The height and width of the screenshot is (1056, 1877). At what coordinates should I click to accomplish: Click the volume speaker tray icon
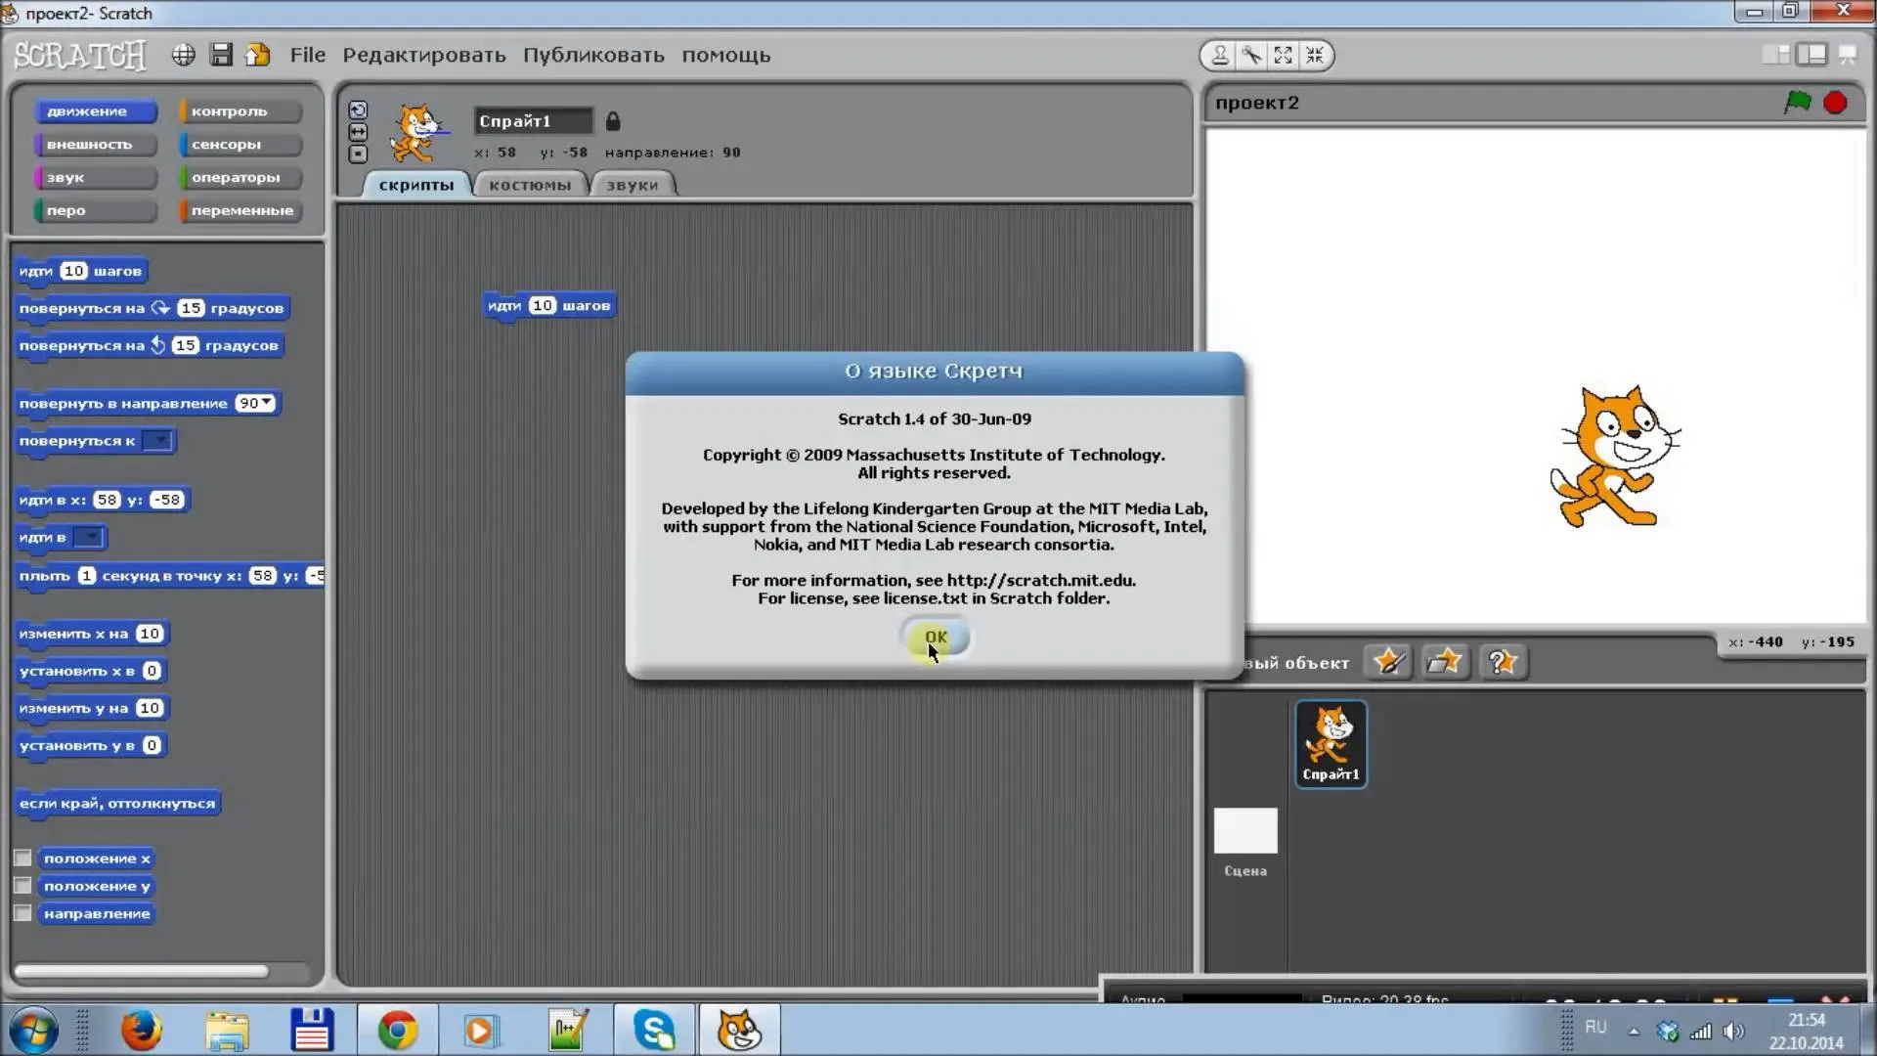[1734, 1032]
